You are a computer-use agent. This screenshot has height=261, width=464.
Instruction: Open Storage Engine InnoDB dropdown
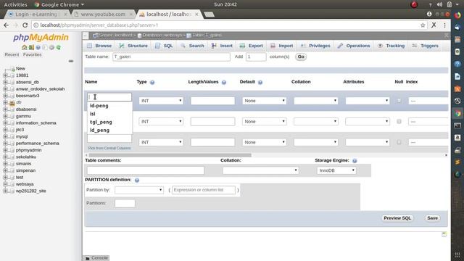coord(336,171)
